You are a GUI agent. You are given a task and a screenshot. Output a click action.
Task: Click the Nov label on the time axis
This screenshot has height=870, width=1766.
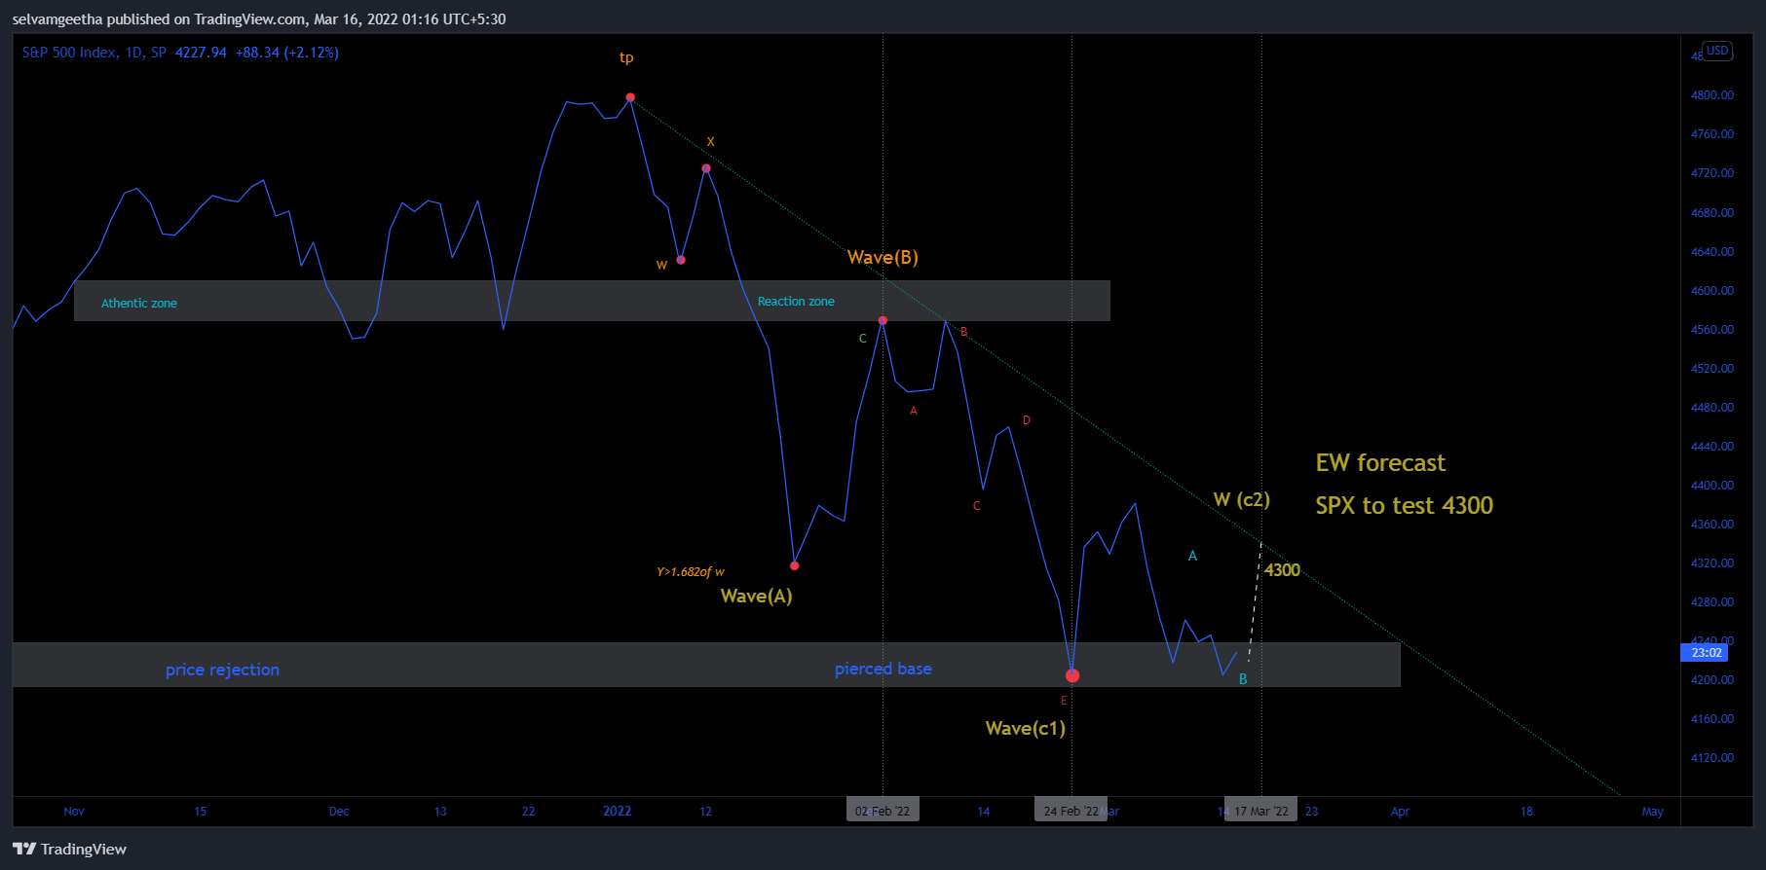point(74,812)
